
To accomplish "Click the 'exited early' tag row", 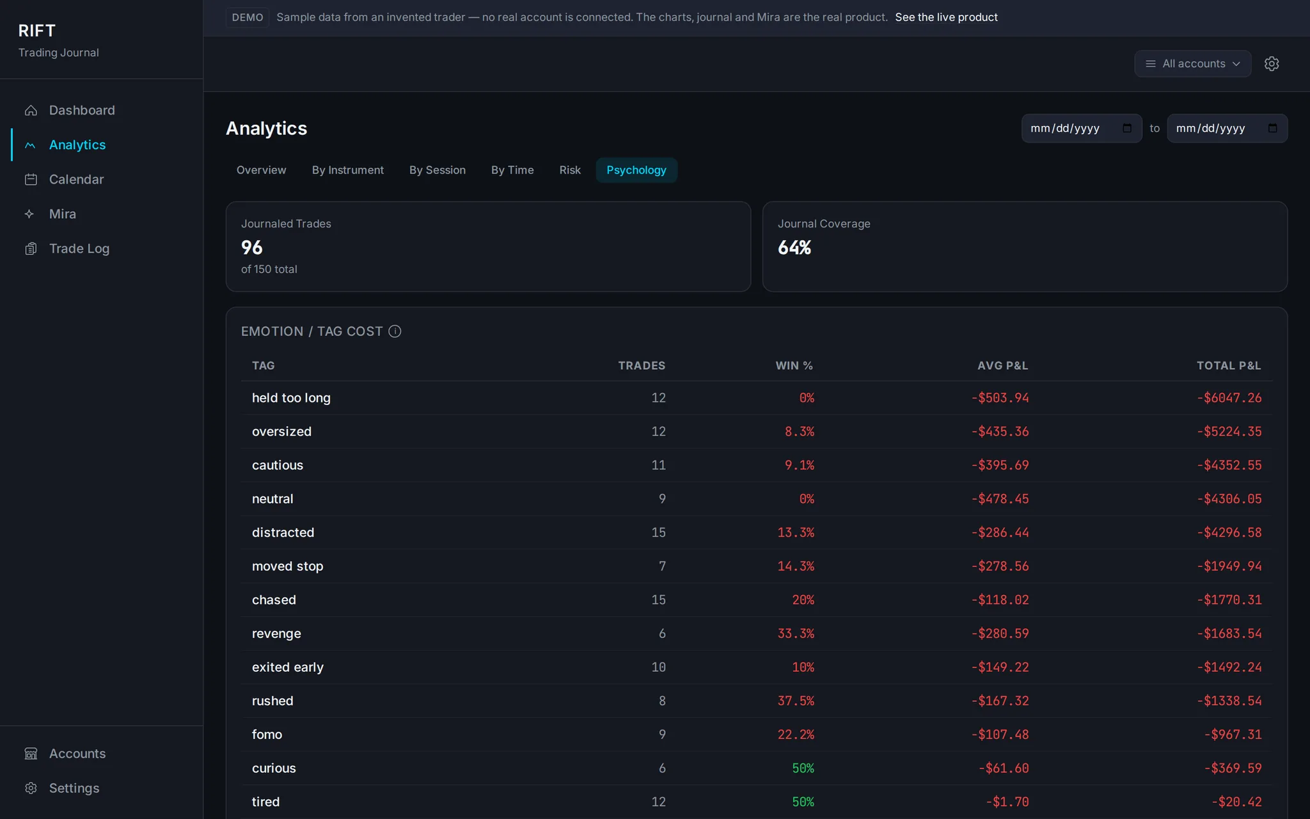I will [x=757, y=667].
